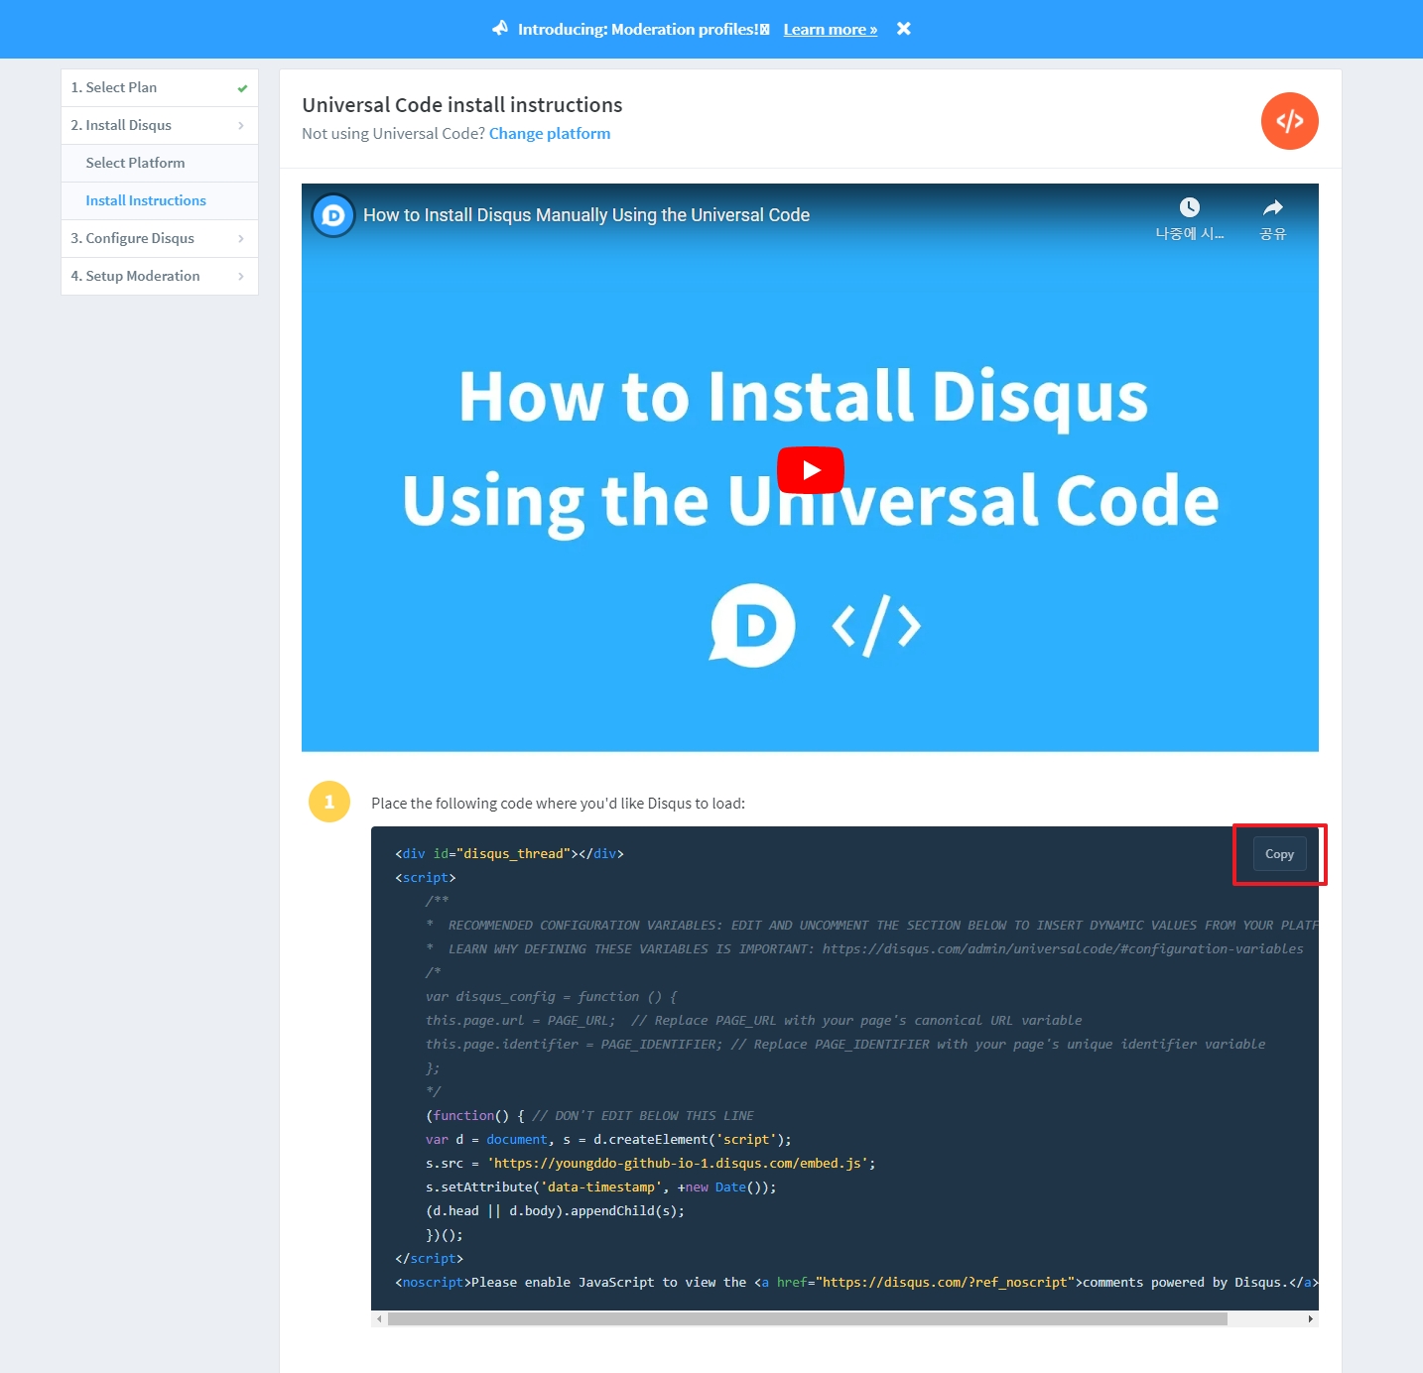Expand Install Disqus chevron

click(241, 125)
